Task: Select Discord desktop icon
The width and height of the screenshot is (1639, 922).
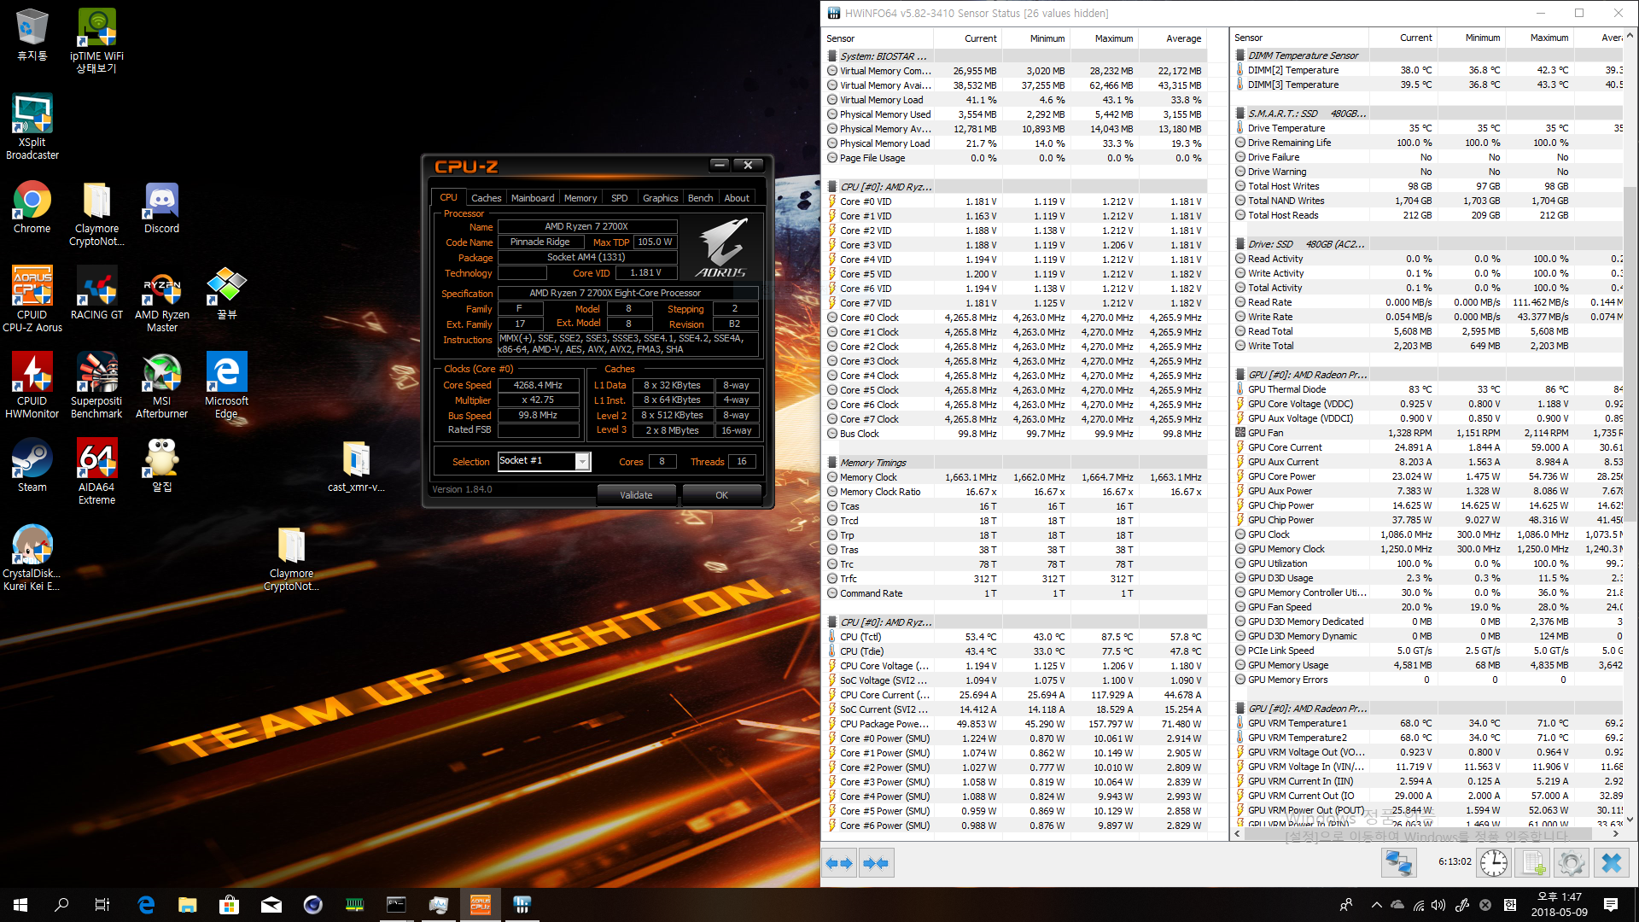Action: pyautogui.click(x=161, y=207)
